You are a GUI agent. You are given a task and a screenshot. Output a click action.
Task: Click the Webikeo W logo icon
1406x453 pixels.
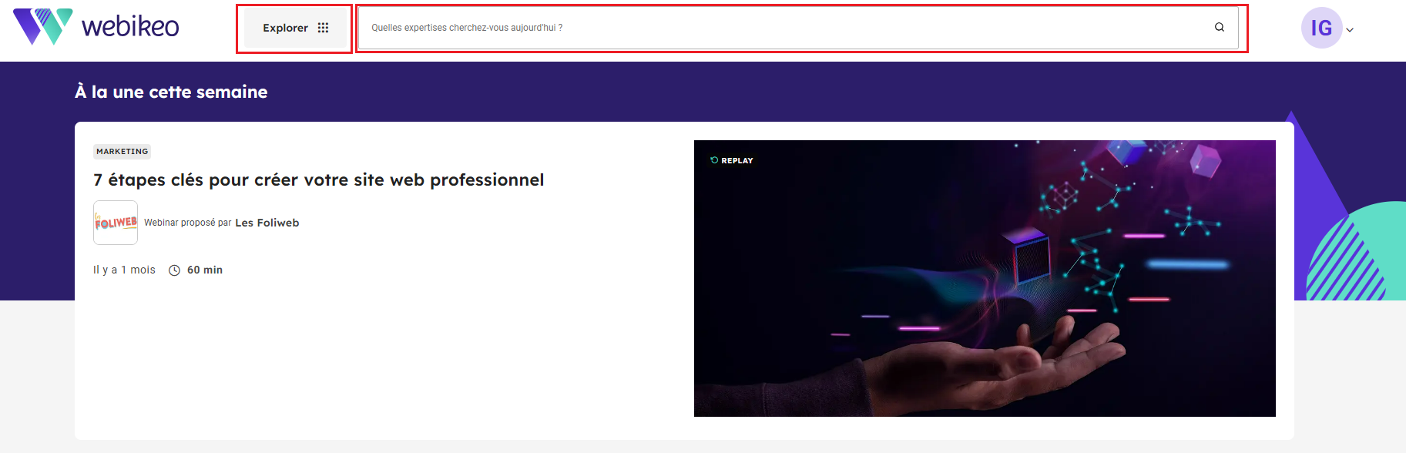coord(43,26)
